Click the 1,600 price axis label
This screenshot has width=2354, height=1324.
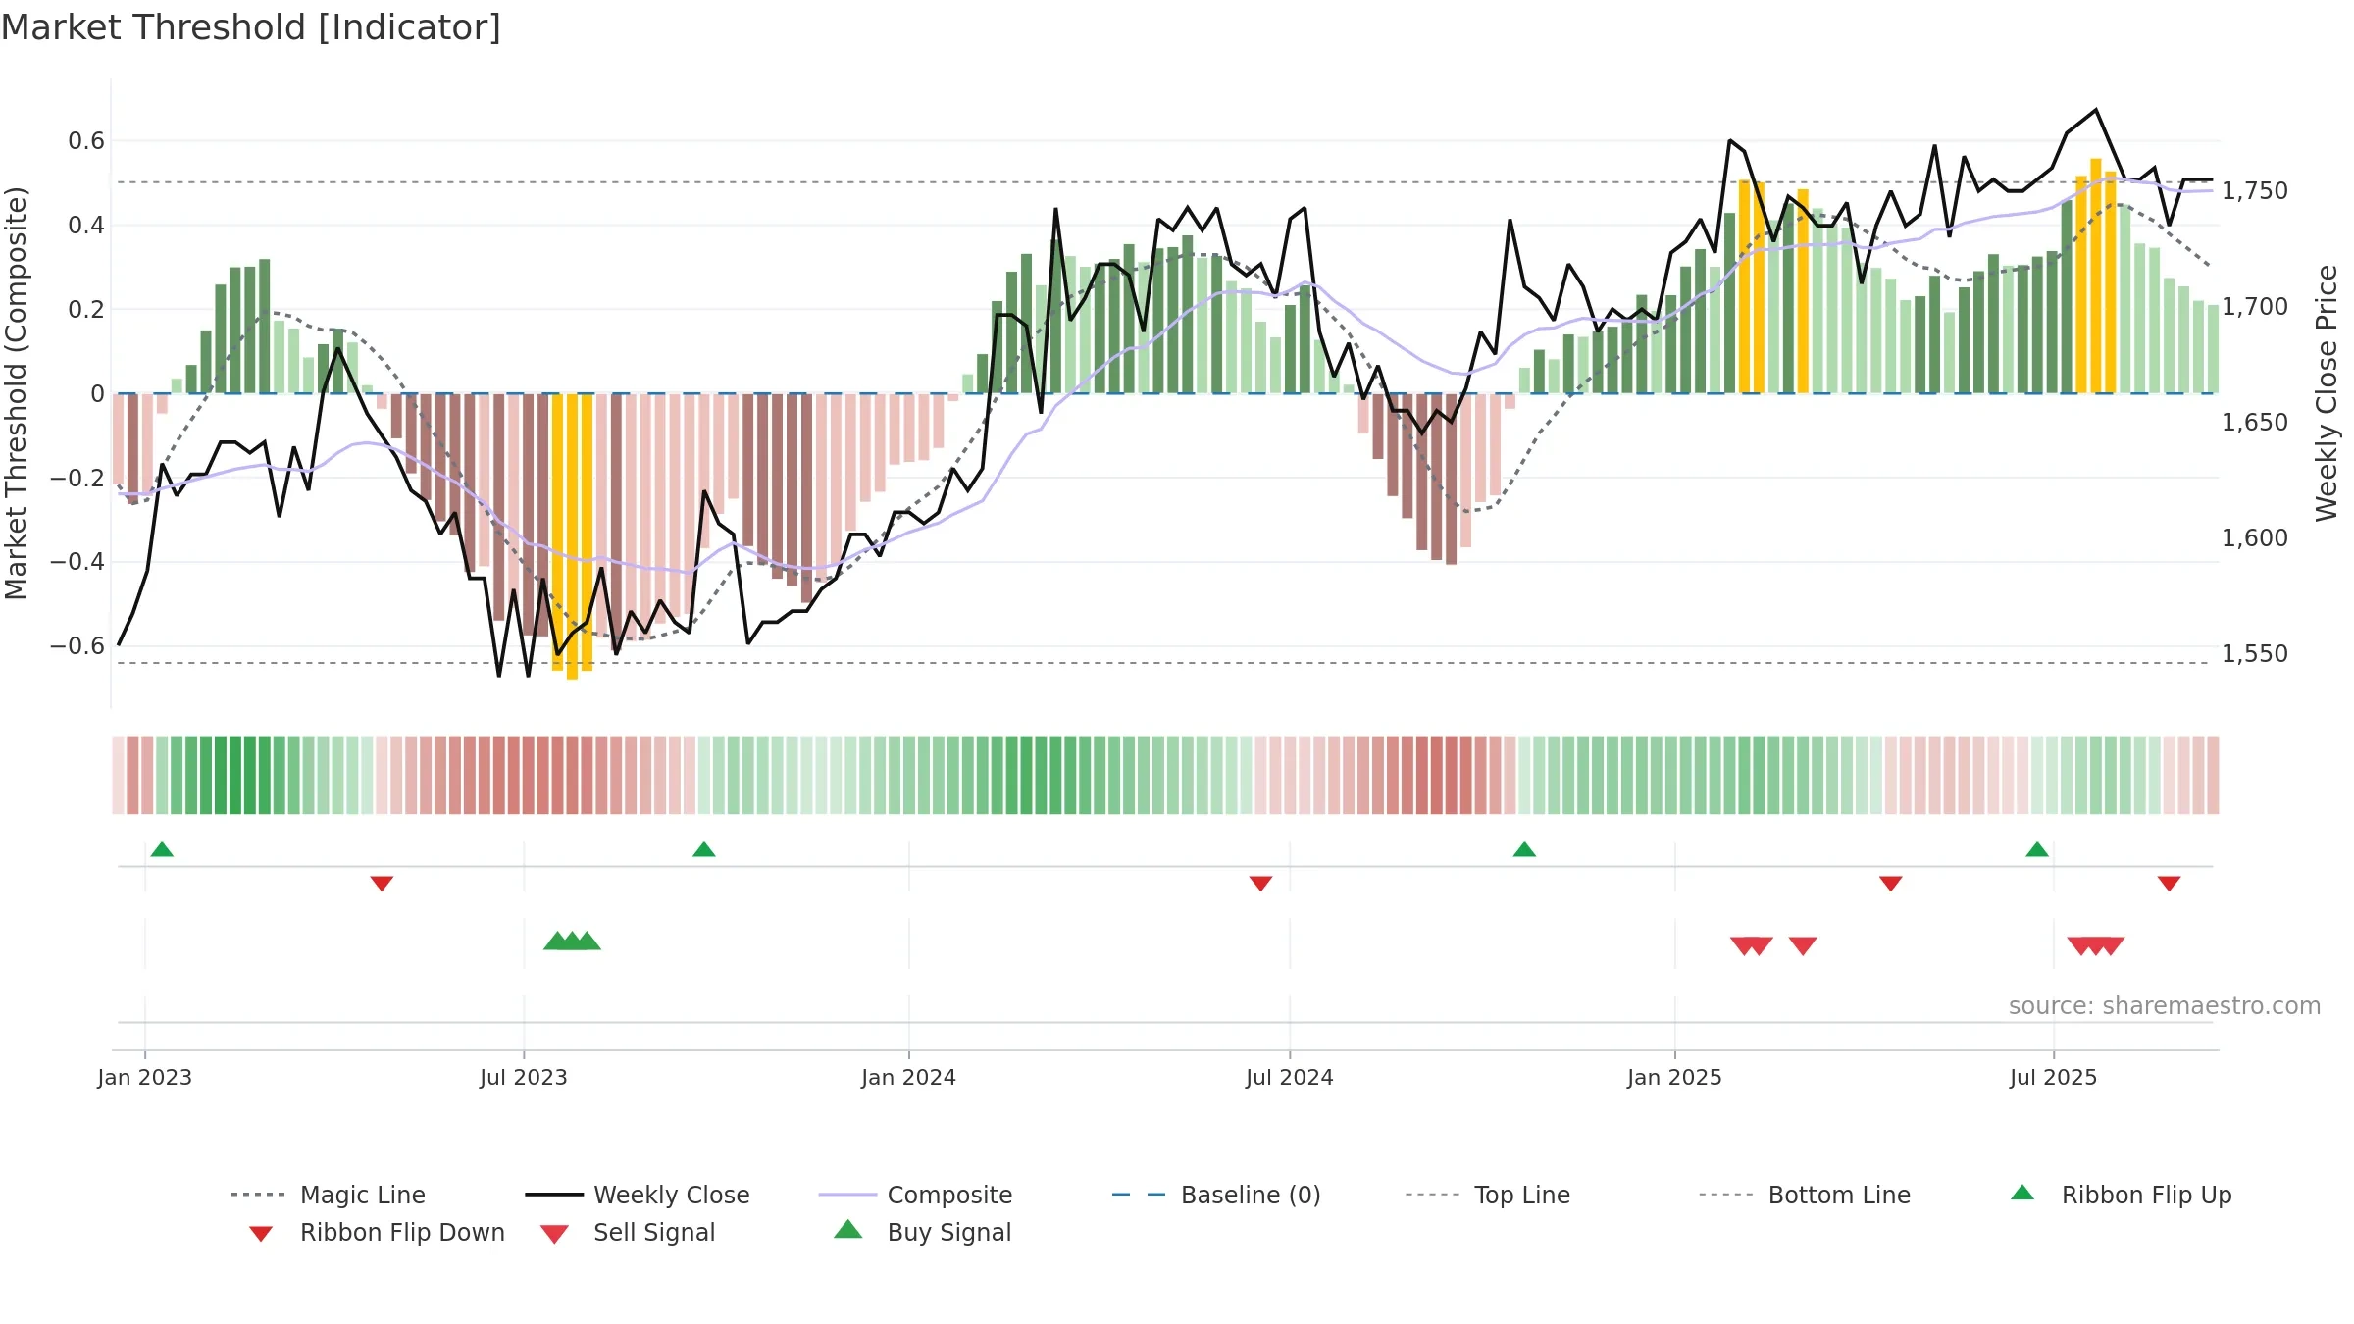point(2255,537)
